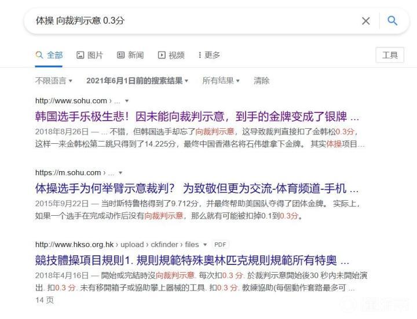Switch to the 图片 (Images) tab
Image resolution: width=417 pixels, height=319 pixels.
tap(90, 55)
